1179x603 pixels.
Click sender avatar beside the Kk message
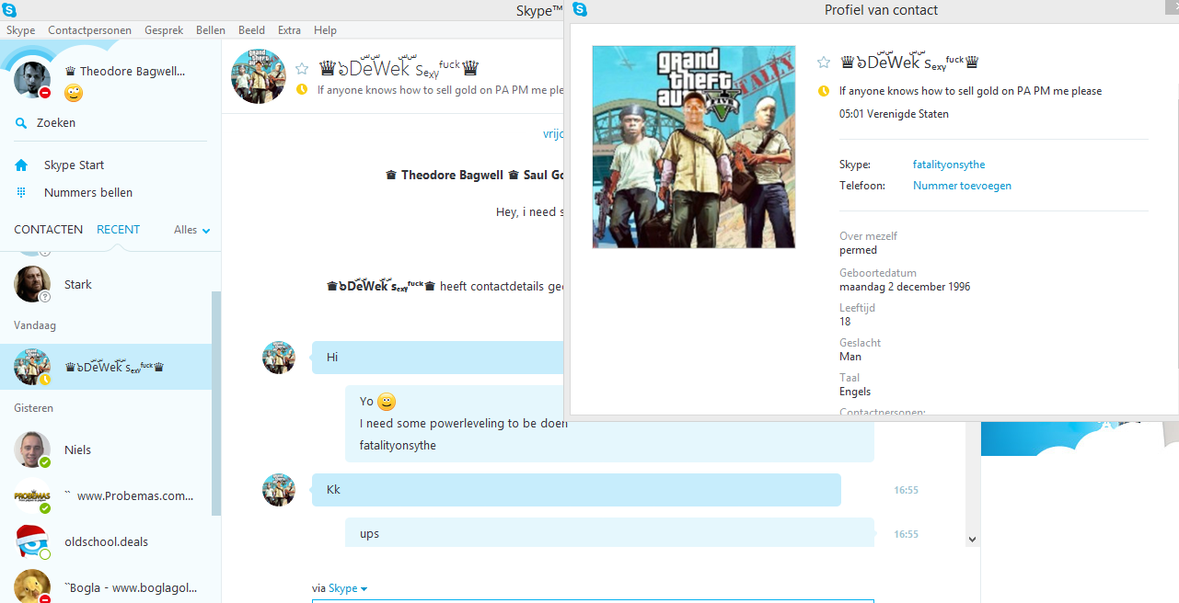click(279, 490)
